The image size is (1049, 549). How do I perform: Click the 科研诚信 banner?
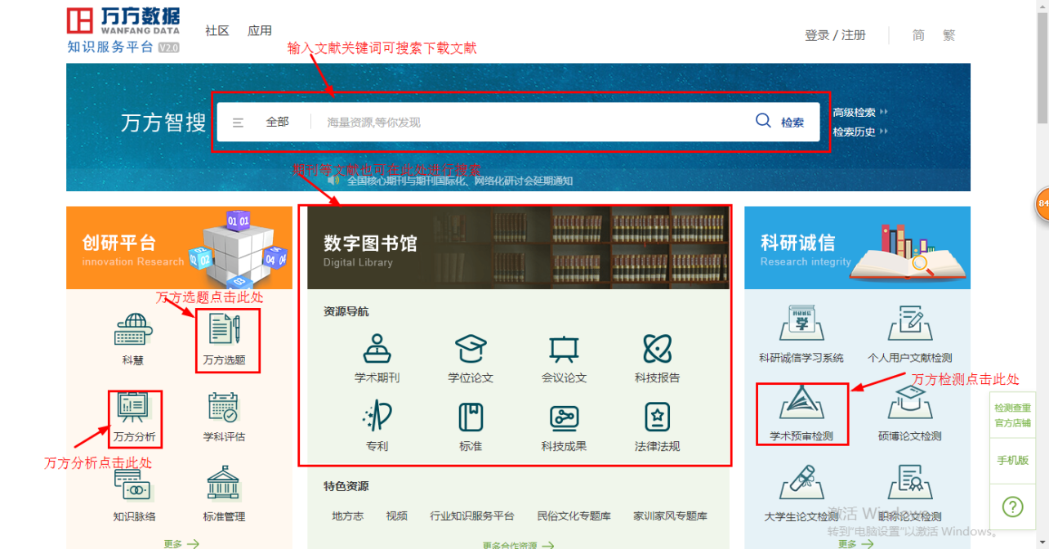[857, 248]
